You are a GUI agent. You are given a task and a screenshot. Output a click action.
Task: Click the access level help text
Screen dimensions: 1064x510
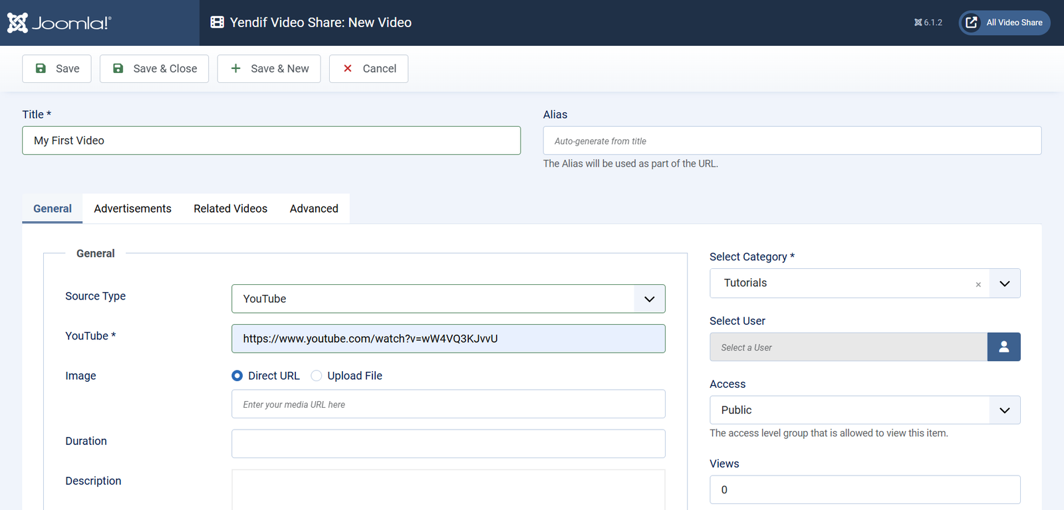[829, 433]
